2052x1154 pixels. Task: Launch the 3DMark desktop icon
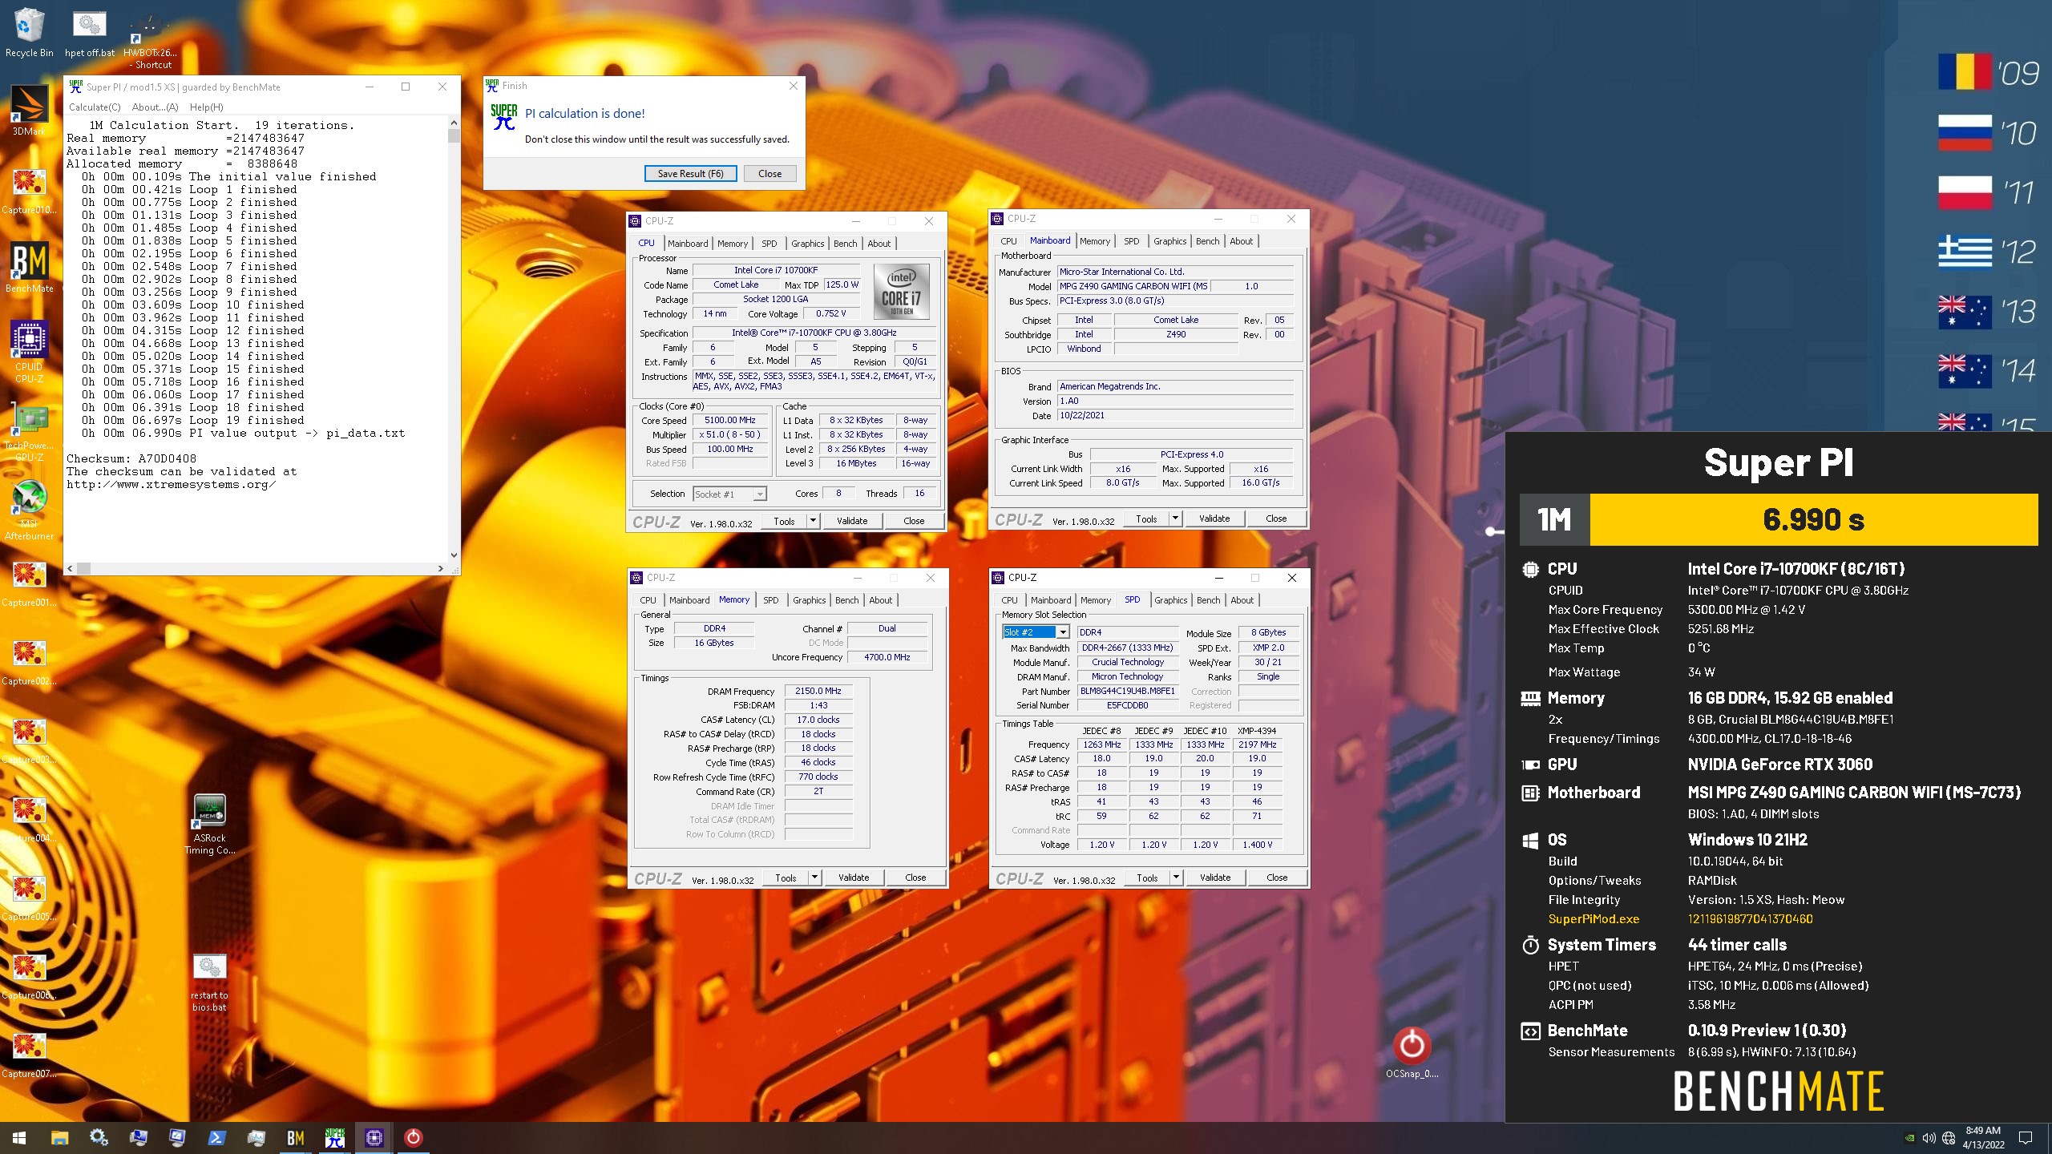pos(29,111)
